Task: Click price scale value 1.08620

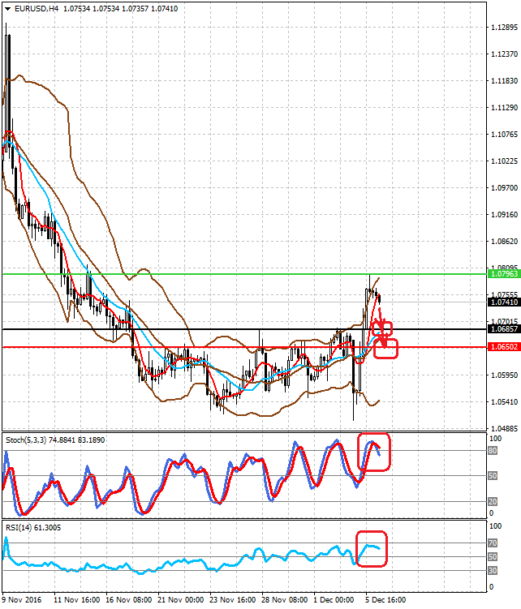Action: [x=504, y=241]
